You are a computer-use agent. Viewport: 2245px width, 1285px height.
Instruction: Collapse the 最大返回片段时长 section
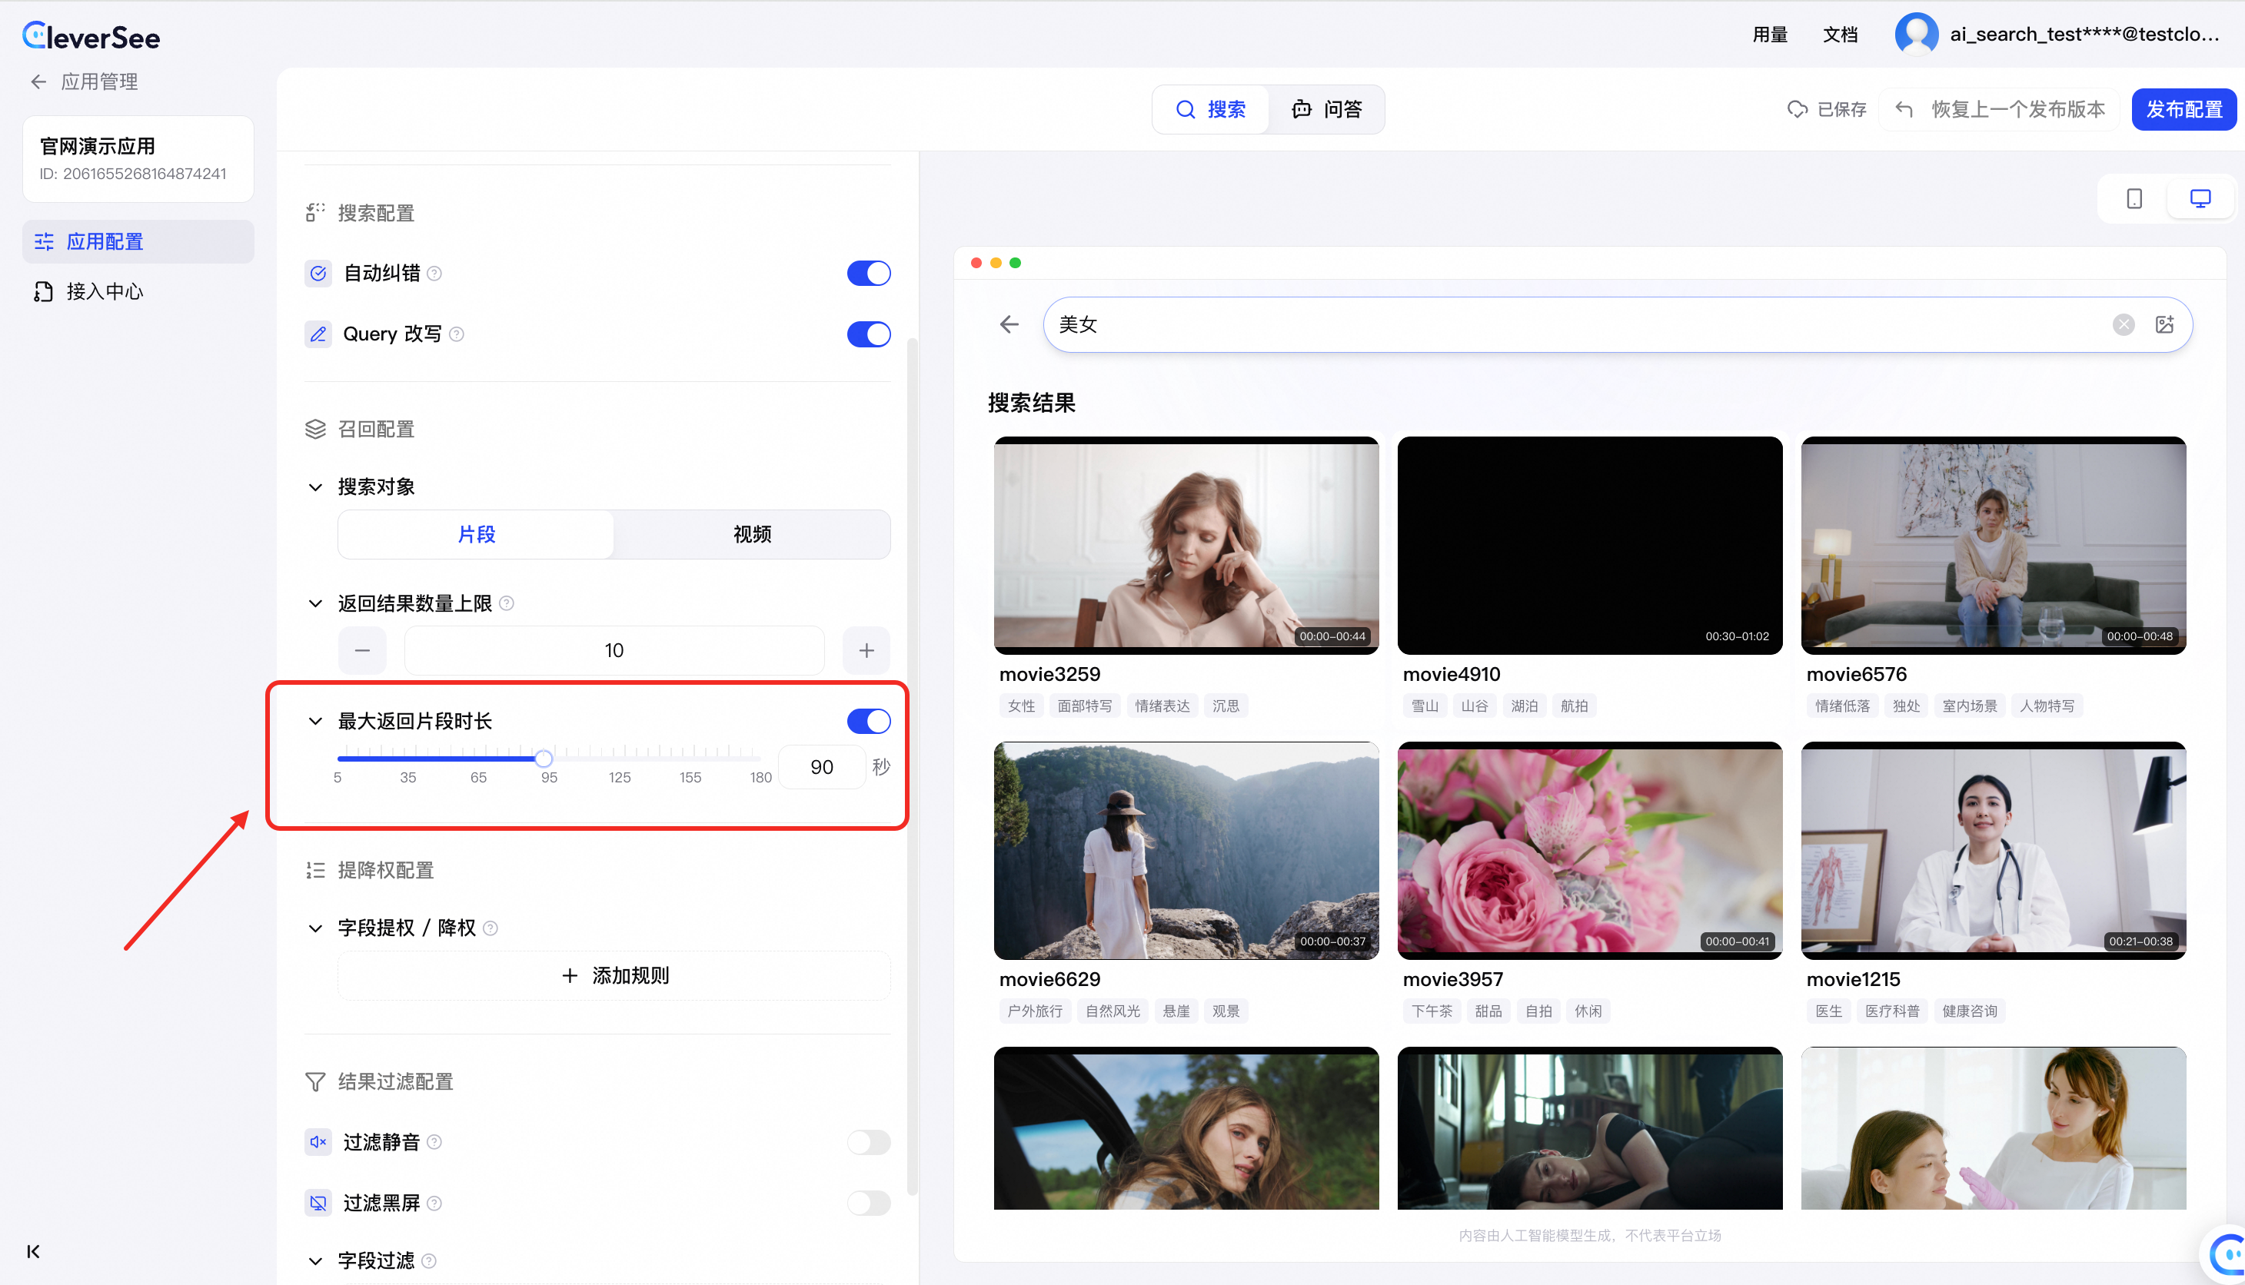(x=315, y=722)
